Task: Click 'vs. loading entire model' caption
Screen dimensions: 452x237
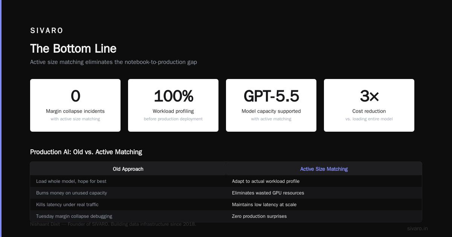Action: 369,119
